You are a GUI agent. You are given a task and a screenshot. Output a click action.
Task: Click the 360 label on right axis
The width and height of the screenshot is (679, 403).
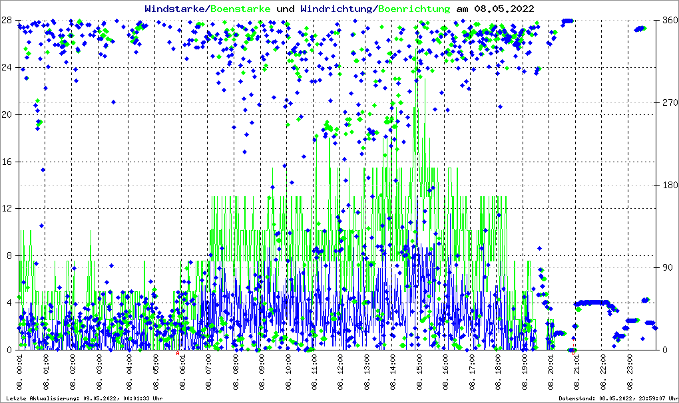[x=669, y=20]
